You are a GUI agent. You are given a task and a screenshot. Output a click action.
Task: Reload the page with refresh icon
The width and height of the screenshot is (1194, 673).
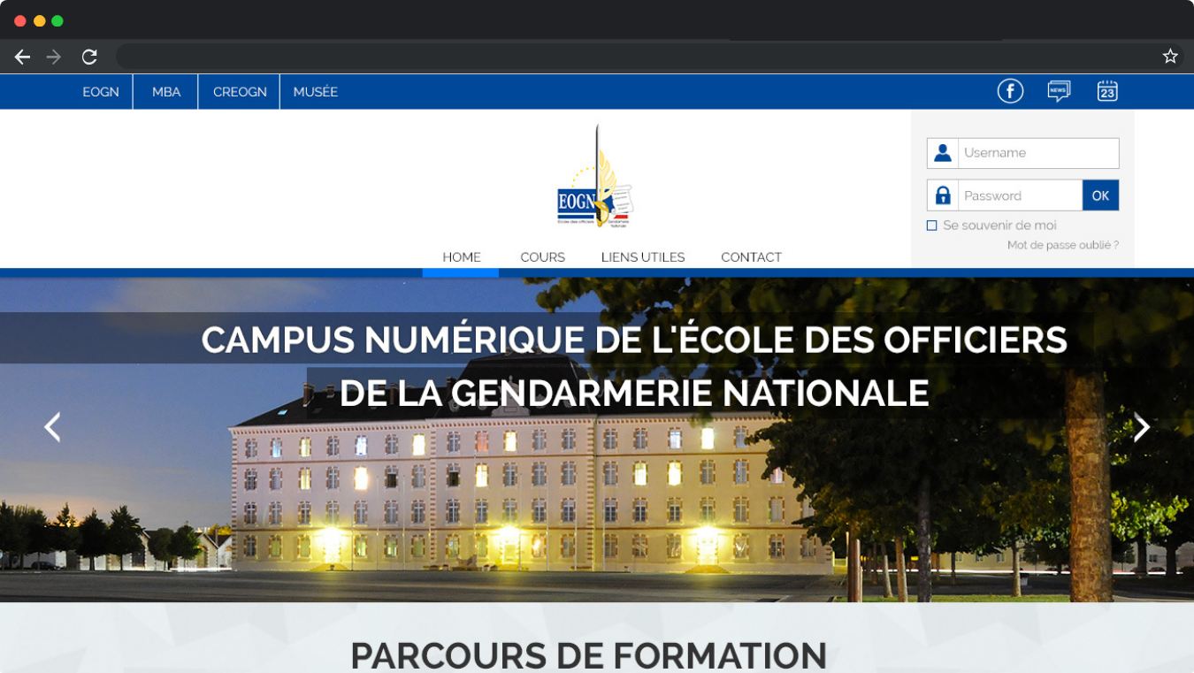(89, 57)
